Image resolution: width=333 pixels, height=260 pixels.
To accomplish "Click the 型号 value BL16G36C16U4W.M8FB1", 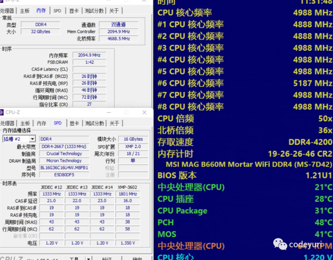I will (64, 168).
